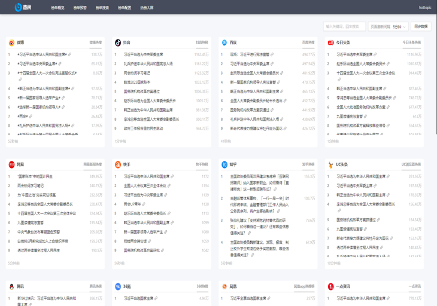Select the 知乎热榜 tab
Viewport: 437px width, 306px height.
pos(308,164)
